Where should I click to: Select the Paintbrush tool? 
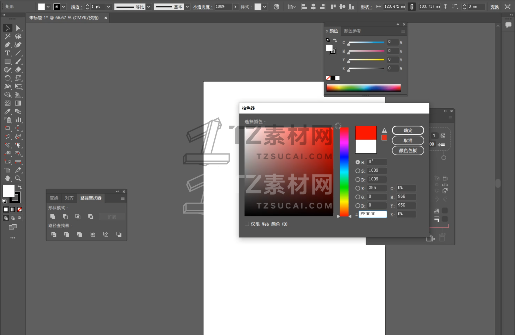(18, 61)
